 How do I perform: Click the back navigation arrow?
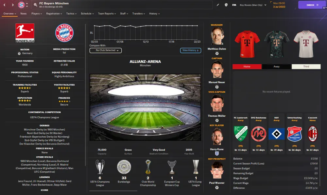pos(4,5)
